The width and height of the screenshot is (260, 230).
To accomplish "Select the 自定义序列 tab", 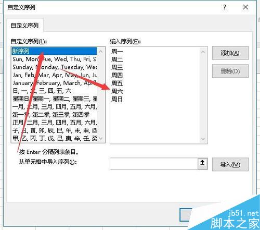I will click(x=24, y=26).
